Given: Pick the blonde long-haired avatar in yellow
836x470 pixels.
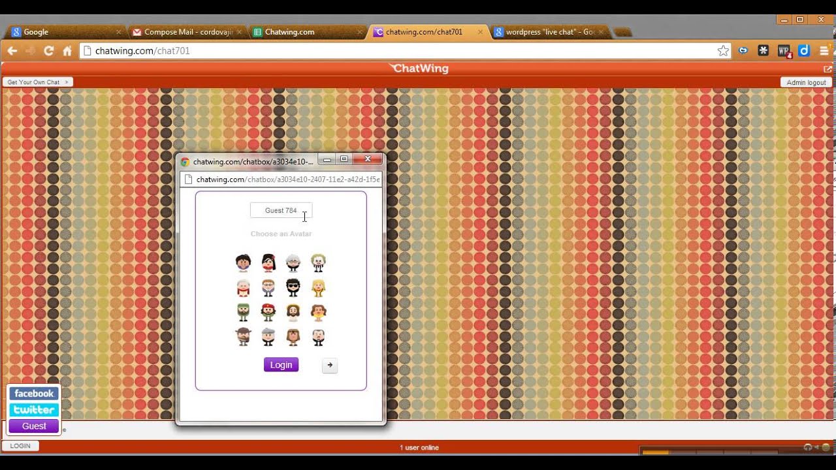Looking at the screenshot, I should point(318,287).
